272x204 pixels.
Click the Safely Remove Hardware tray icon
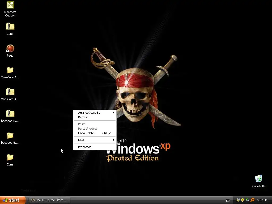coord(247,200)
